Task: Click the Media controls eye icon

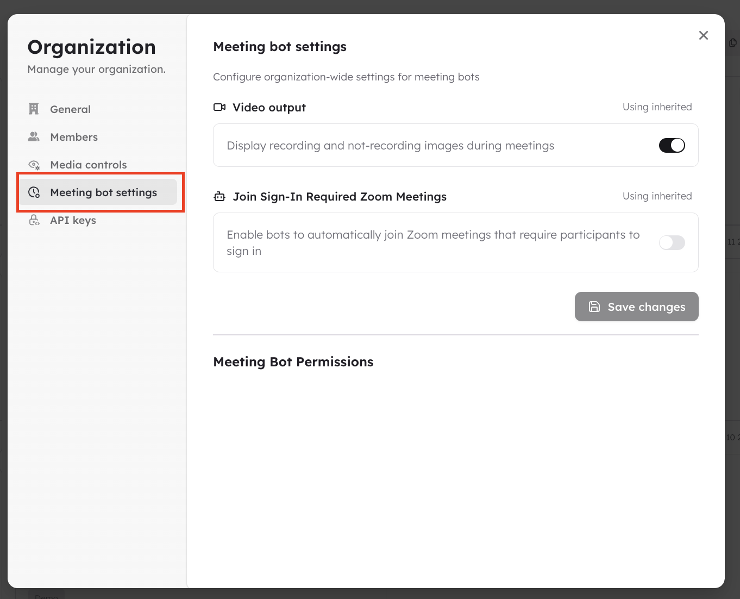Action: point(34,165)
